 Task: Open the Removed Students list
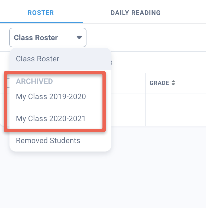tap(48, 141)
